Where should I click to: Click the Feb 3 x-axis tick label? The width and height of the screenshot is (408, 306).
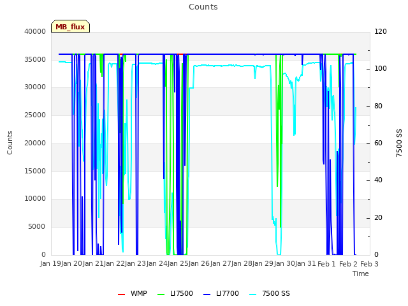point(369,264)
